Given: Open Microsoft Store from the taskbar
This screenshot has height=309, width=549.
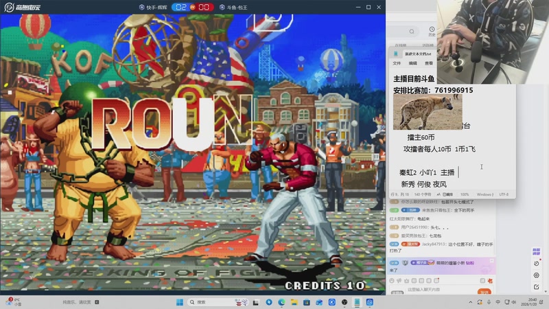Looking at the screenshot, I should point(306,302).
